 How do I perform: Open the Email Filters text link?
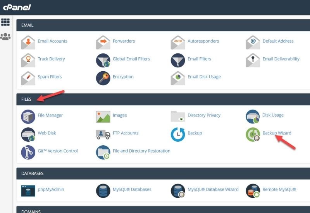point(199,59)
